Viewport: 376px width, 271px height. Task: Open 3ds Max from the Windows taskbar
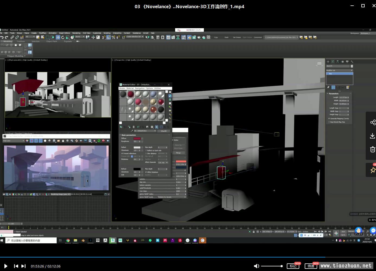(x=113, y=240)
